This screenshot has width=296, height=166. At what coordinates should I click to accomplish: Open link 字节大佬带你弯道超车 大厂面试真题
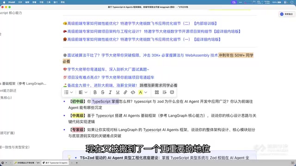coord(108,70)
